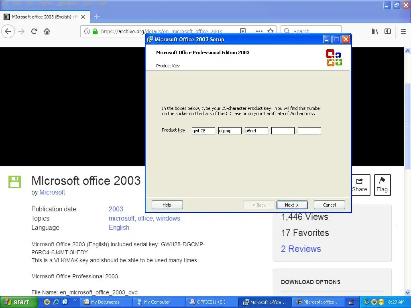Launch Internet Explorer from quick launch
This screenshot has height=308, width=411.
point(56,302)
